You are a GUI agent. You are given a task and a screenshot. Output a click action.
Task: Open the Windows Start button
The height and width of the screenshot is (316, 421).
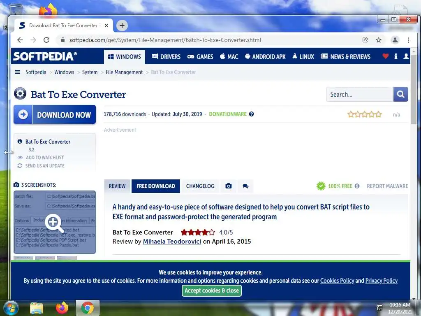tap(11, 308)
